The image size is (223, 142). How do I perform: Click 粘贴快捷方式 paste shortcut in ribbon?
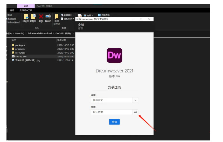[14, 22]
